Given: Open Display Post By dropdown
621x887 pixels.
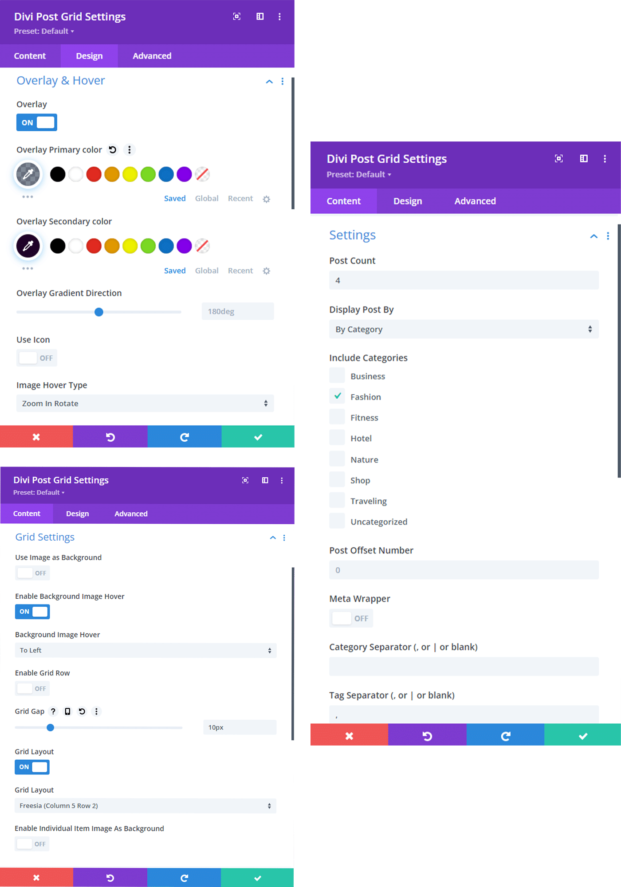Looking at the screenshot, I should 464,329.
